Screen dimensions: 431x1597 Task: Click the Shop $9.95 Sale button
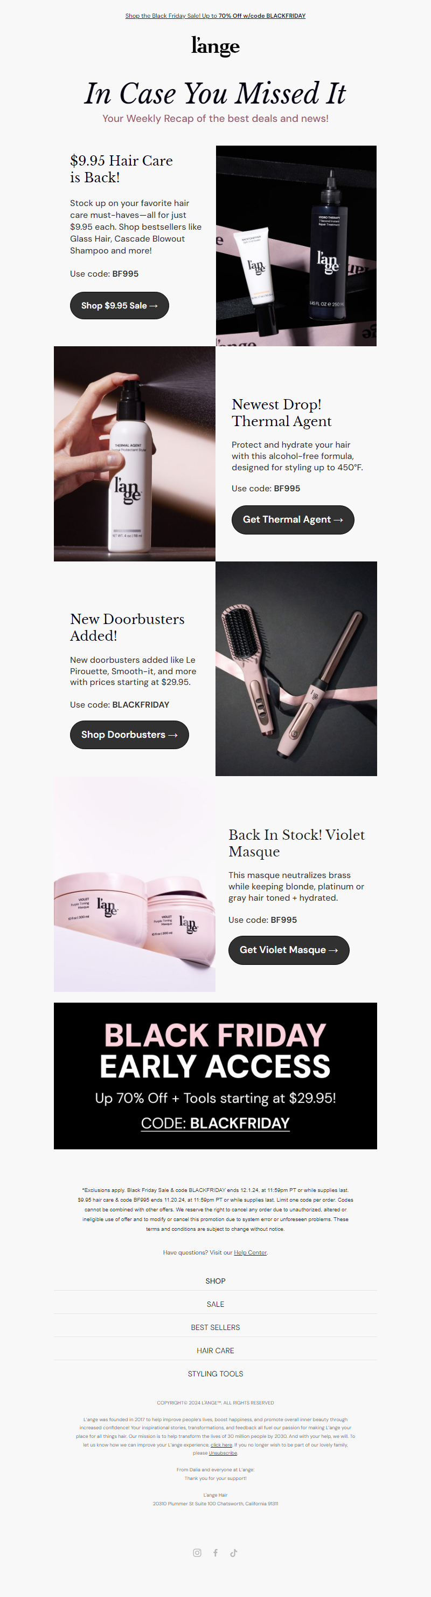pyautogui.click(x=120, y=306)
